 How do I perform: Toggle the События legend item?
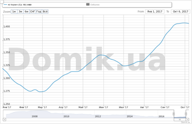(95, 5)
